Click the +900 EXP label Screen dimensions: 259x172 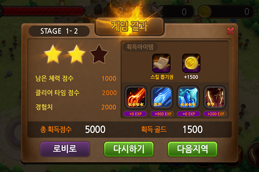click(x=162, y=114)
